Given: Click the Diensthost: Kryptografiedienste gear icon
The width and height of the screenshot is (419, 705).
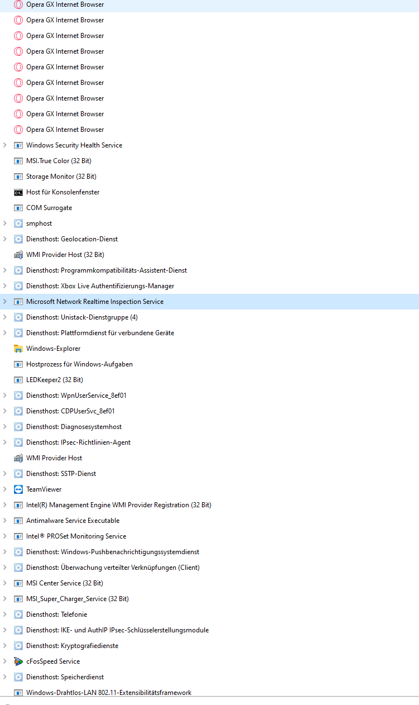Looking at the screenshot, I should (18, 646).
